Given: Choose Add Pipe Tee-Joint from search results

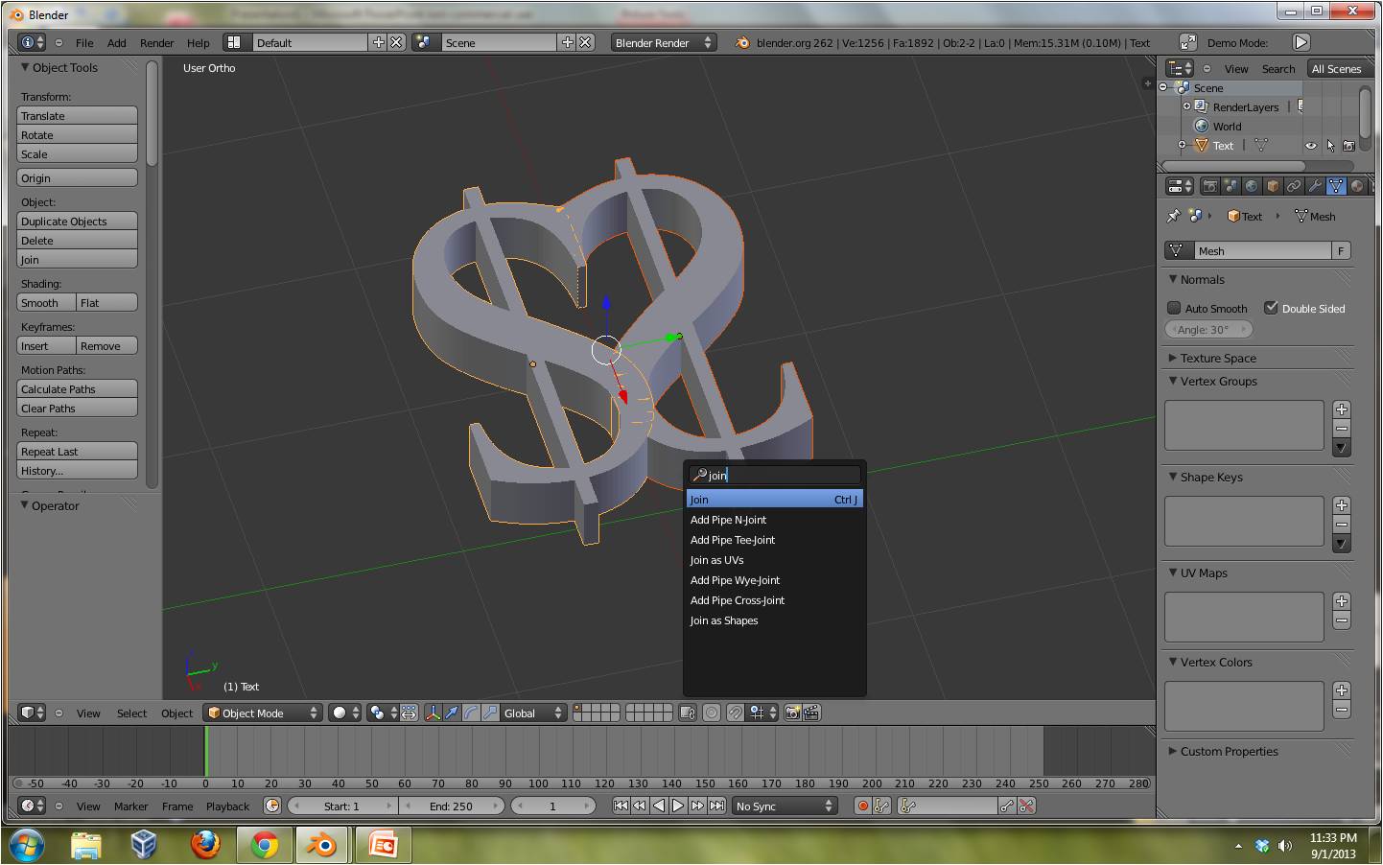Looking at the screenshot, I should (x=774, y=540).
